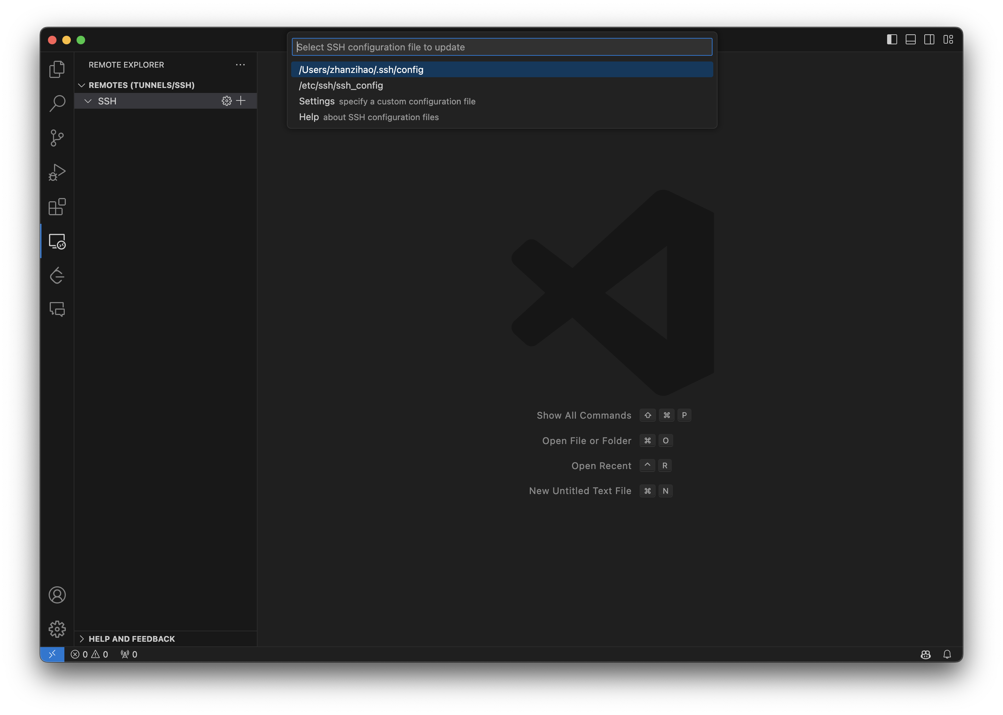Click the Remote Explorer activity bar icon
The image size is (1003, 715).
click(x=57, y=241)
